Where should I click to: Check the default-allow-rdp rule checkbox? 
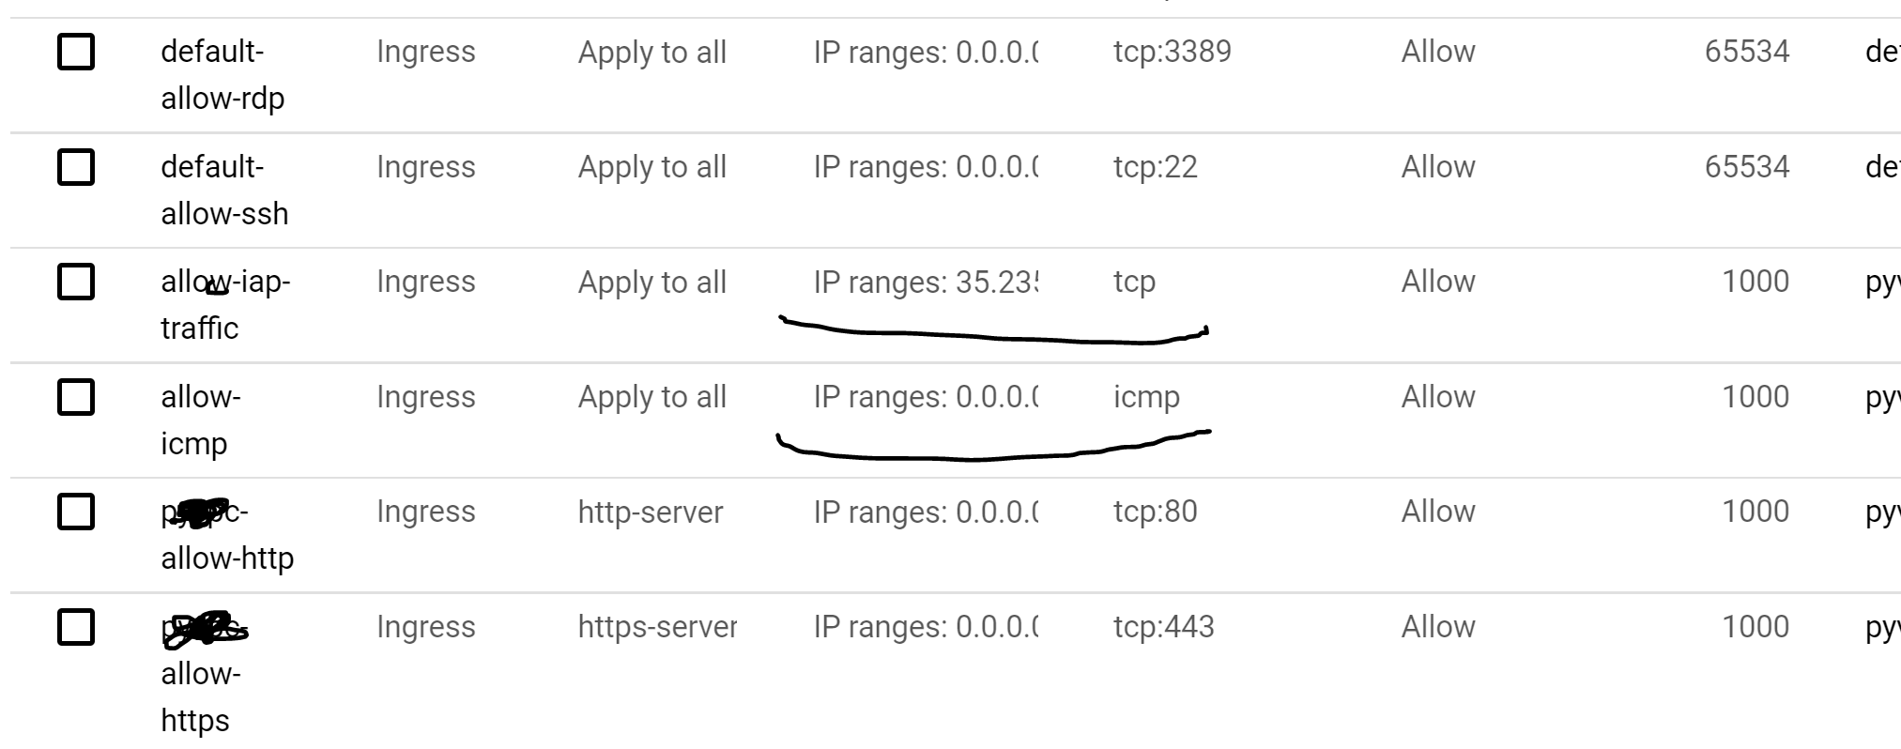tap(76, 52)
